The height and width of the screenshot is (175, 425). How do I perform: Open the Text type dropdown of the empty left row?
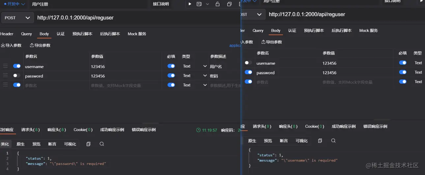[x=194, y=85]
